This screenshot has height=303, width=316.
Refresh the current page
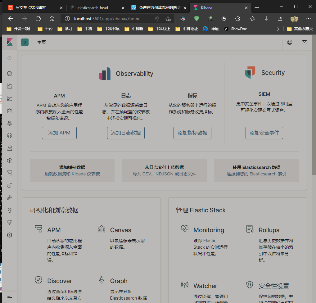pos(38,19)
